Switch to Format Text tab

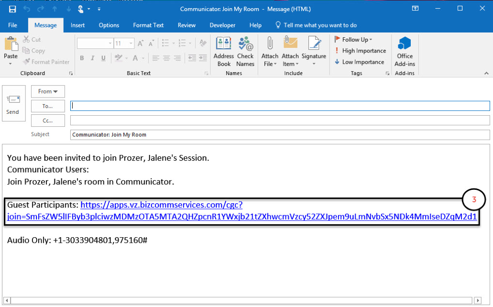148,25
